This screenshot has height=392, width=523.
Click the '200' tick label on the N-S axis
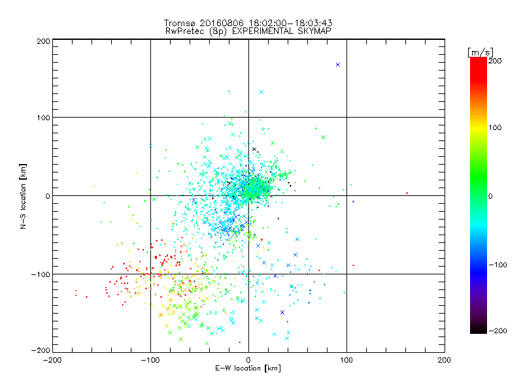pyautogui.click(x=44, y=41)
